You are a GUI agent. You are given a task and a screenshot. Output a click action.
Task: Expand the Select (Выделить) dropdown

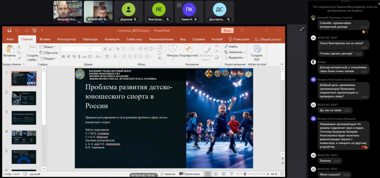[235, 57]
